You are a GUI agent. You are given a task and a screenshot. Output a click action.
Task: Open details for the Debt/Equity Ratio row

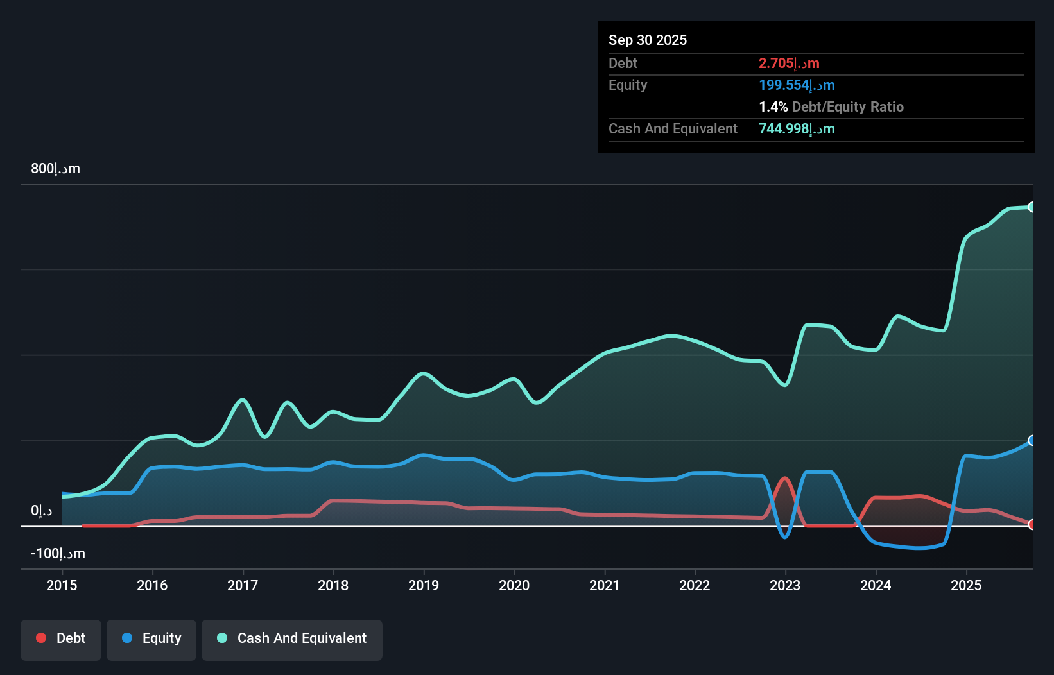pos(831,107)
